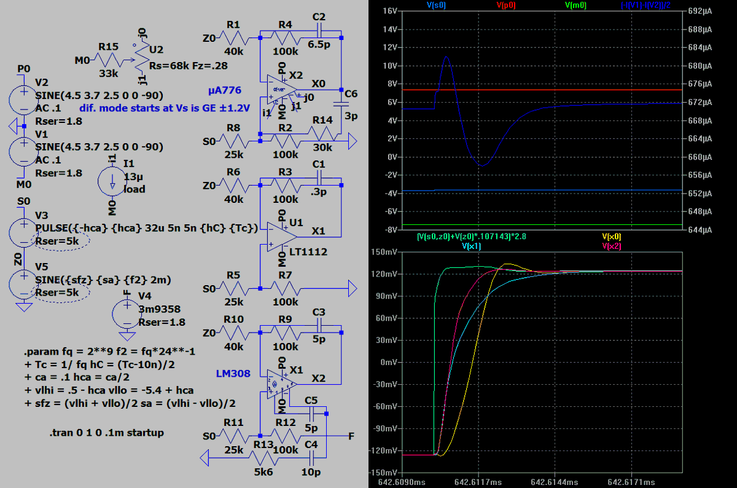Click the Rser=5k text of V3
The height and width of the screenshot is (488, 737).
pyautogui.click(x=57, y=241)
